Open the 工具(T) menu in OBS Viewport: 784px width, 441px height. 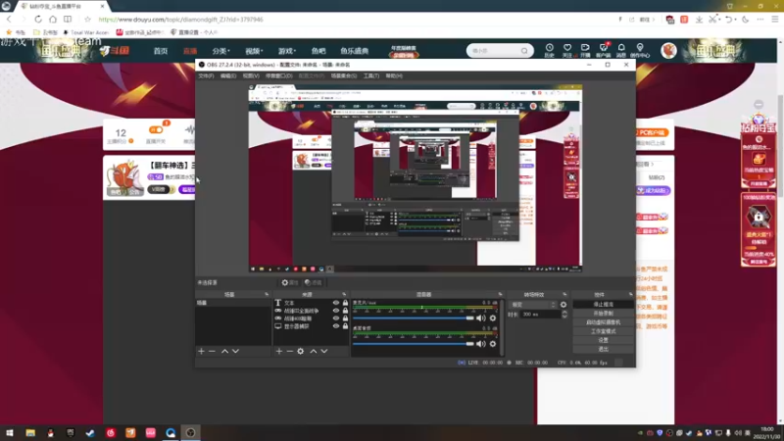click(371, 76)
